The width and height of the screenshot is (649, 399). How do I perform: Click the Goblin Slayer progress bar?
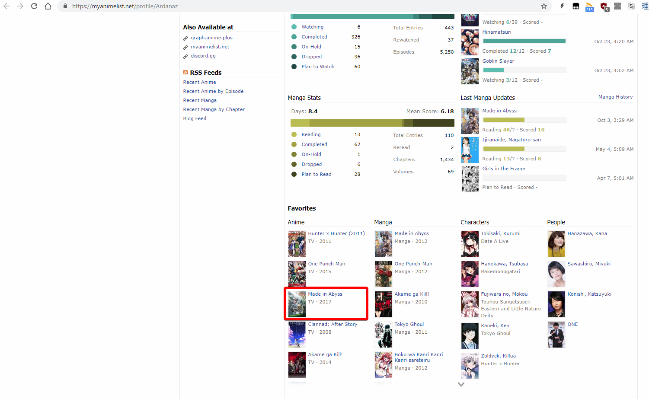(524, 70)
